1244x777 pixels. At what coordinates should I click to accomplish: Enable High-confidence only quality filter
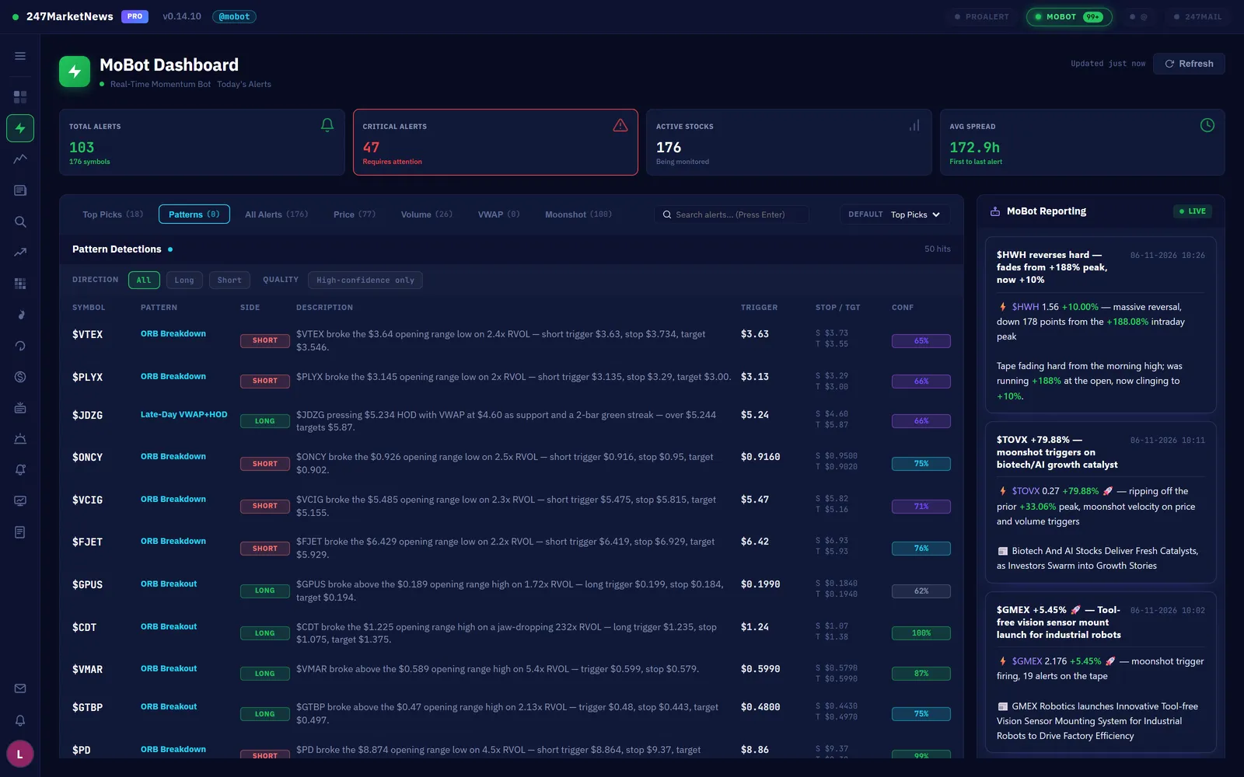[365, 280]
